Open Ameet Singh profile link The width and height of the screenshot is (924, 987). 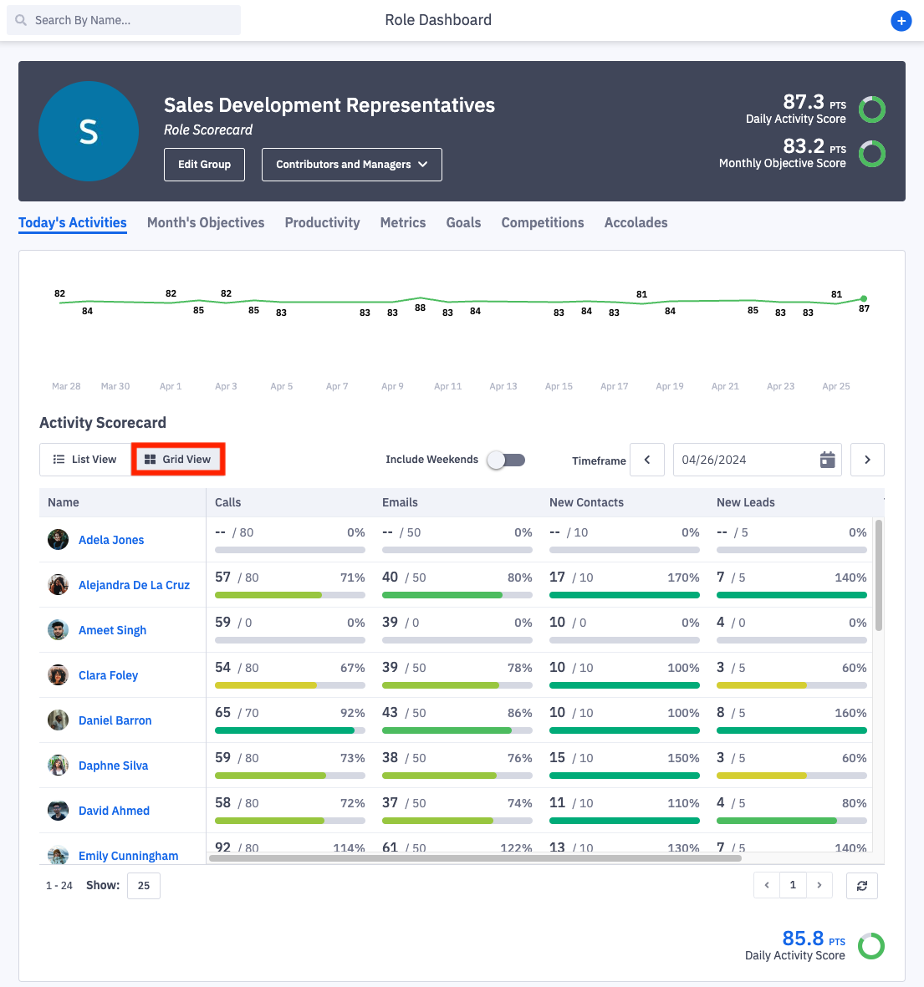coord(112,631)
